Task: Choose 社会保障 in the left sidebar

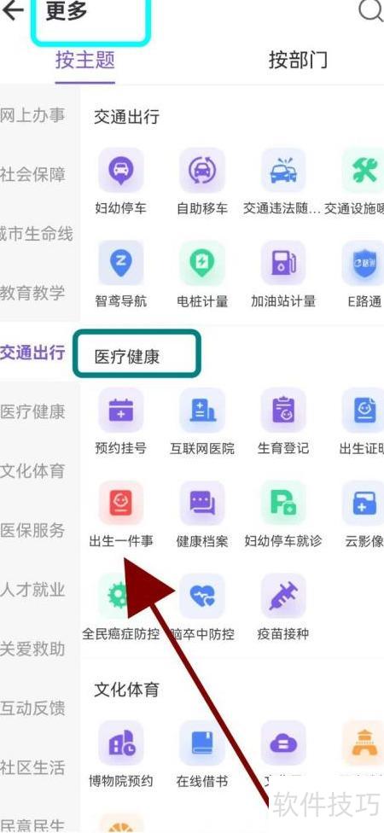Action: [32, 174]
